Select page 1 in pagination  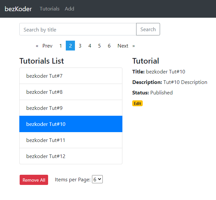point(61,46)
